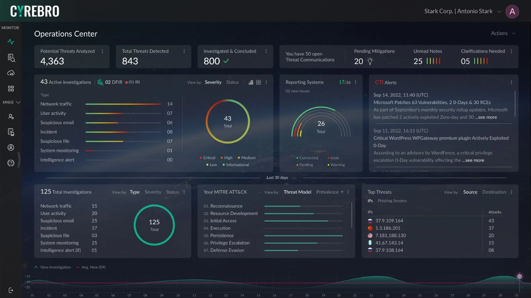Viewport: 531px width, 298px height.
Task: Switch Active Investigations view to Status
Action: click(232, 82)
